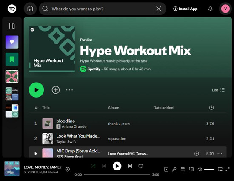
Task: Click the Install App button
Action: pyautogui.click(x=185, y=9)
